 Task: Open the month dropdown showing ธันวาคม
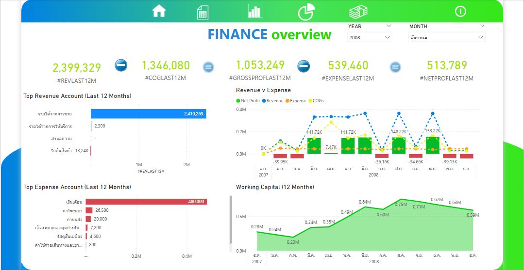pyautogui.click(x=447, y=37)
